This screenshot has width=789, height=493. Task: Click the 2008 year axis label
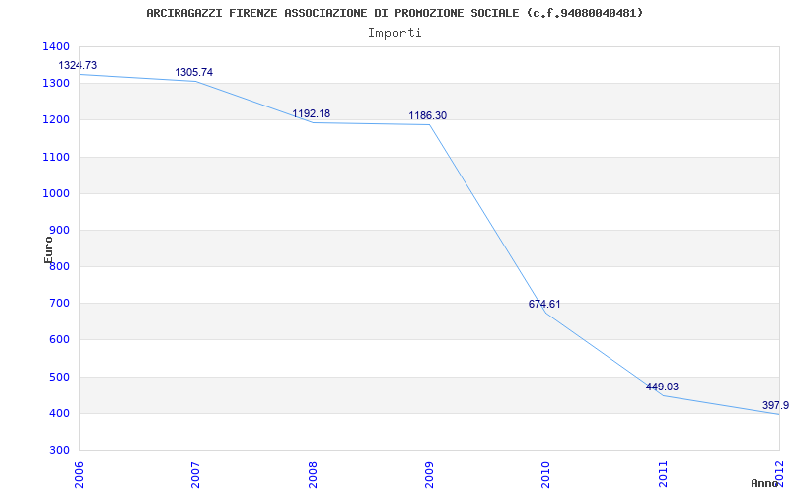click(x=313, y=474)
